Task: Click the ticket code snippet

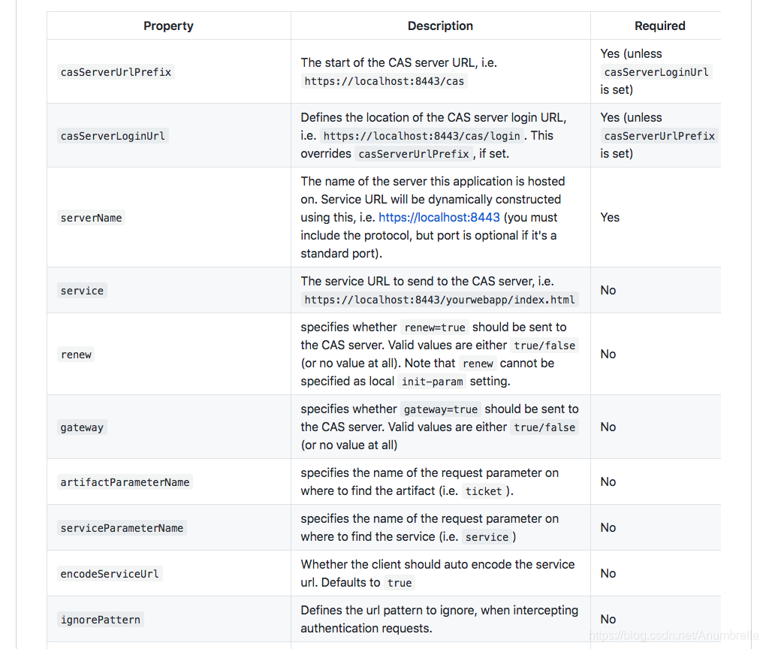Action: click(x=483, y=491)
